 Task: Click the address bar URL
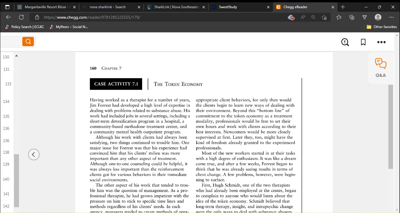[x=92, y=17]
